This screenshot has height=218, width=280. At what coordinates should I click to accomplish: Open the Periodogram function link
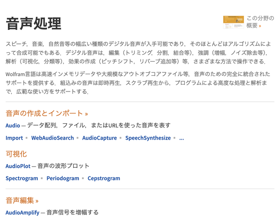pyautogui.click(x=63, y=178)
